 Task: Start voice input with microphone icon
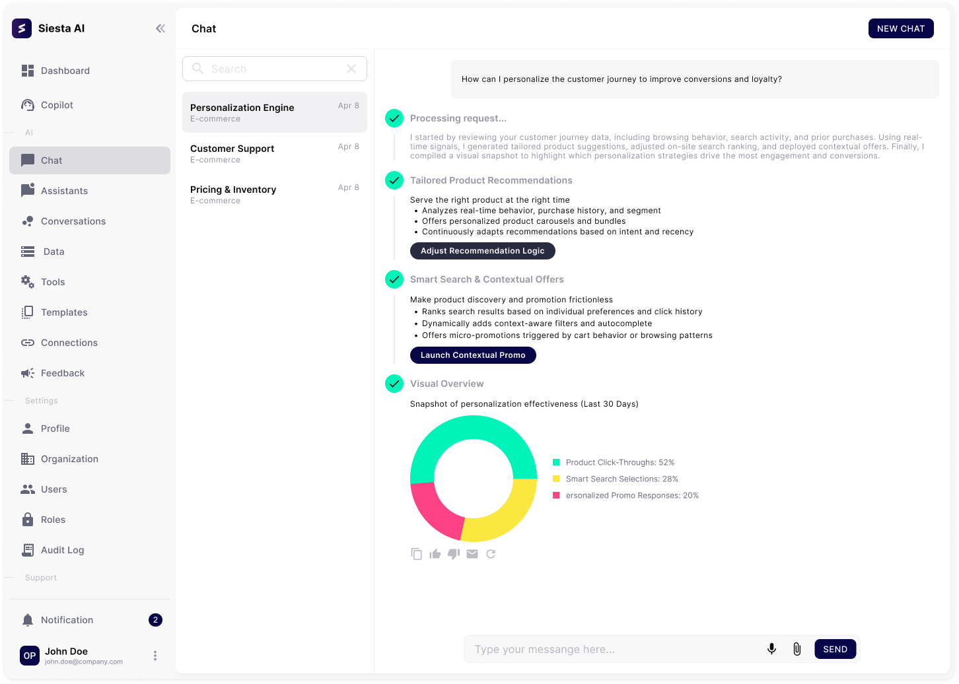click(x=771, y=649)
